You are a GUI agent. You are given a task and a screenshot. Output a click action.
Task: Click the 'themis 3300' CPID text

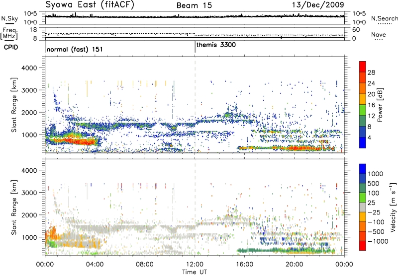click(x=216, y=45)
